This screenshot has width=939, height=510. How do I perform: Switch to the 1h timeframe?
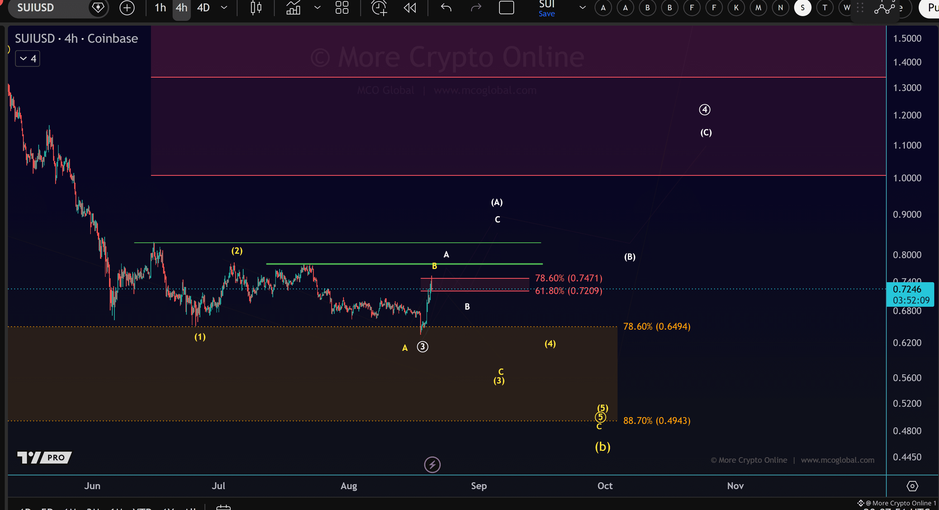[160, 8]
